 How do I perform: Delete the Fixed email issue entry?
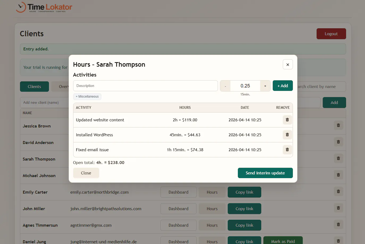(x=287, y=150)
